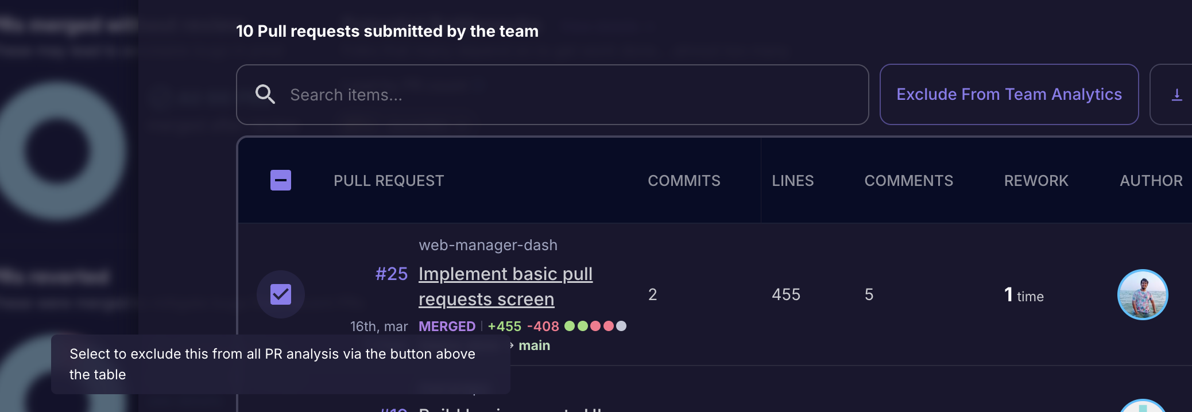Sort by the AUTHOR column header
Viewport: 1192px width, 412px height.
click(1151, 181)
